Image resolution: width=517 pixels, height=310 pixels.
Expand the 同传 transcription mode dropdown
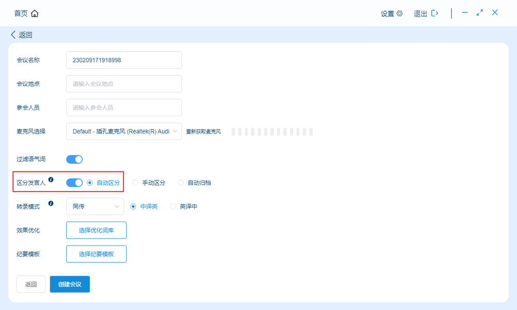tap(95, 207)
